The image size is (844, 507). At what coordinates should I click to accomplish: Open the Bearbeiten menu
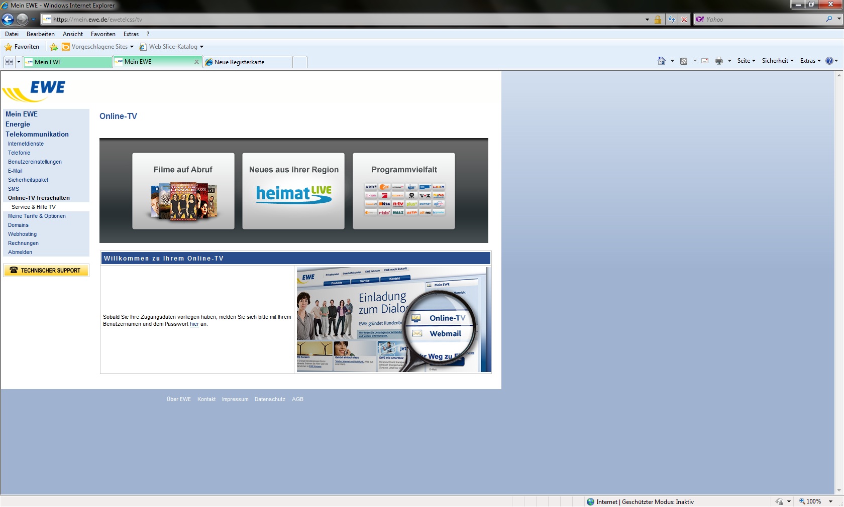pyautogui.click(x=41, y=34)
